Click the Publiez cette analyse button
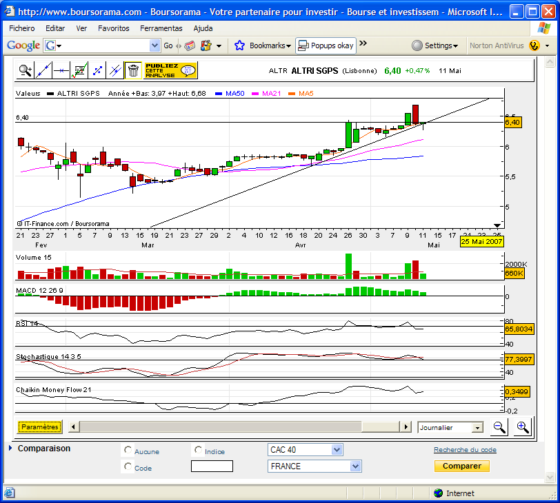This screenshot has height=503, width=560. [x=170, y=70]
